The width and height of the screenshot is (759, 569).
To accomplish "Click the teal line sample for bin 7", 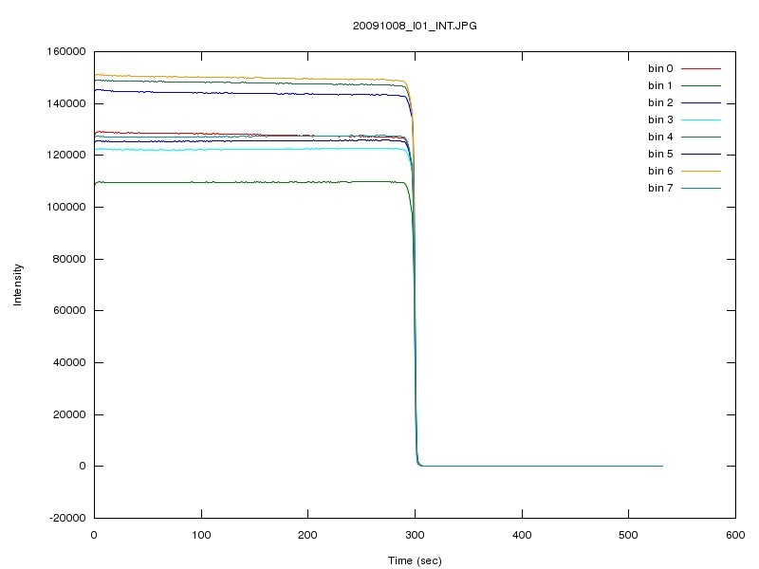I will 701,188.
